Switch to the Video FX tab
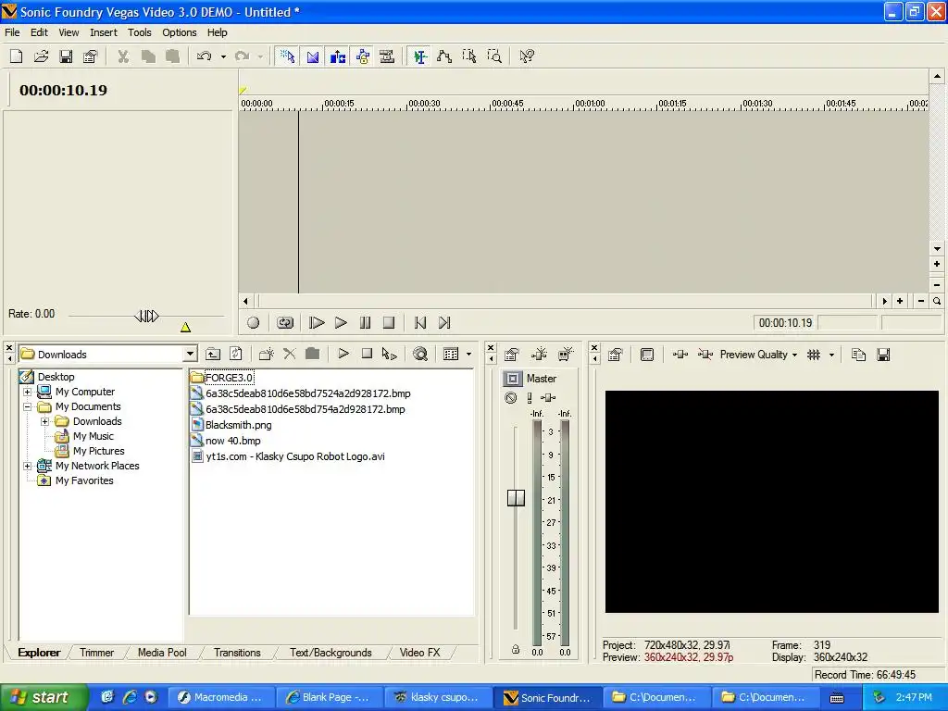The width and height of the screenshot is (948, 711). [x=419, y=653]
